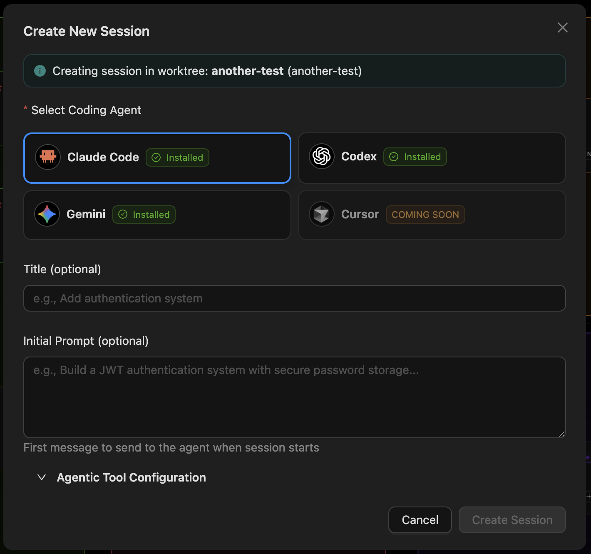Screen dimensions: 591x554
Task: Click the Codex OpenAI logo
Action: click(321, 156)
